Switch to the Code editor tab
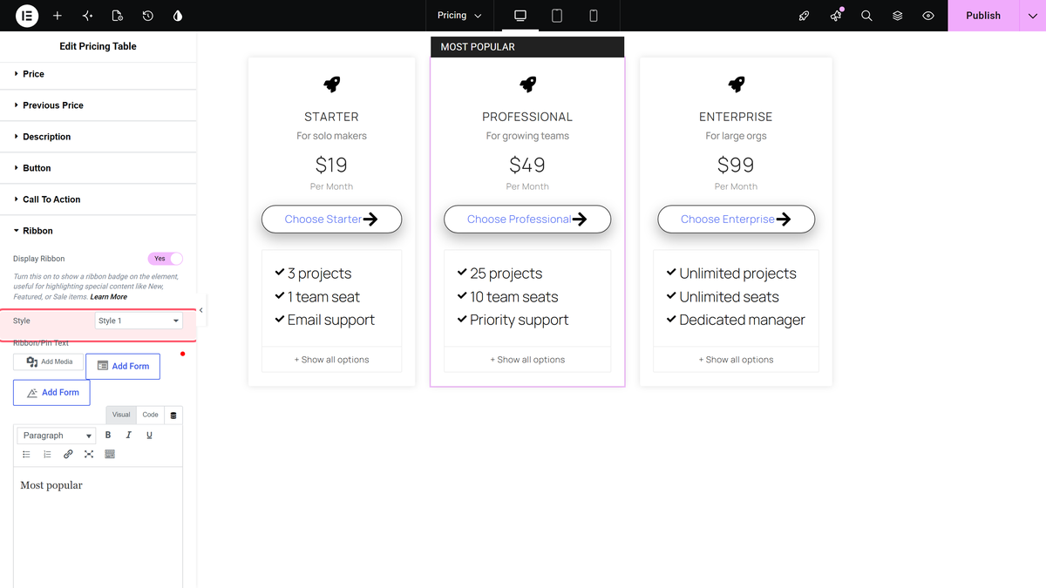The height and width of the screenshot is (588, 1046). 151,415
